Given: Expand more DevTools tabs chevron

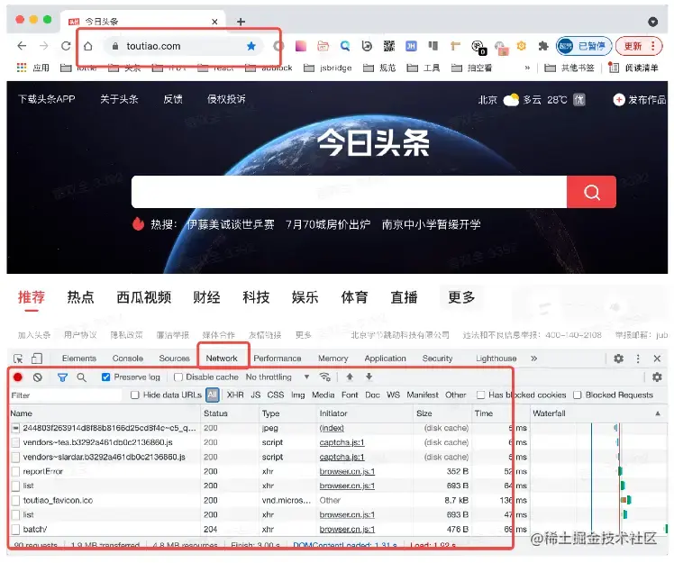Looking at the screenshot, I should tap(533, 359).
